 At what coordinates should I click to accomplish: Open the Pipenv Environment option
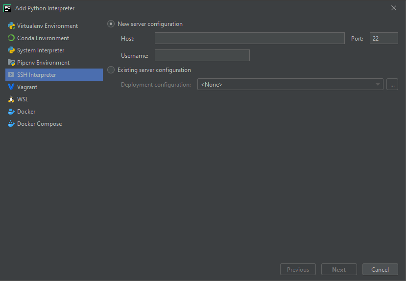[x=54, y=63]
